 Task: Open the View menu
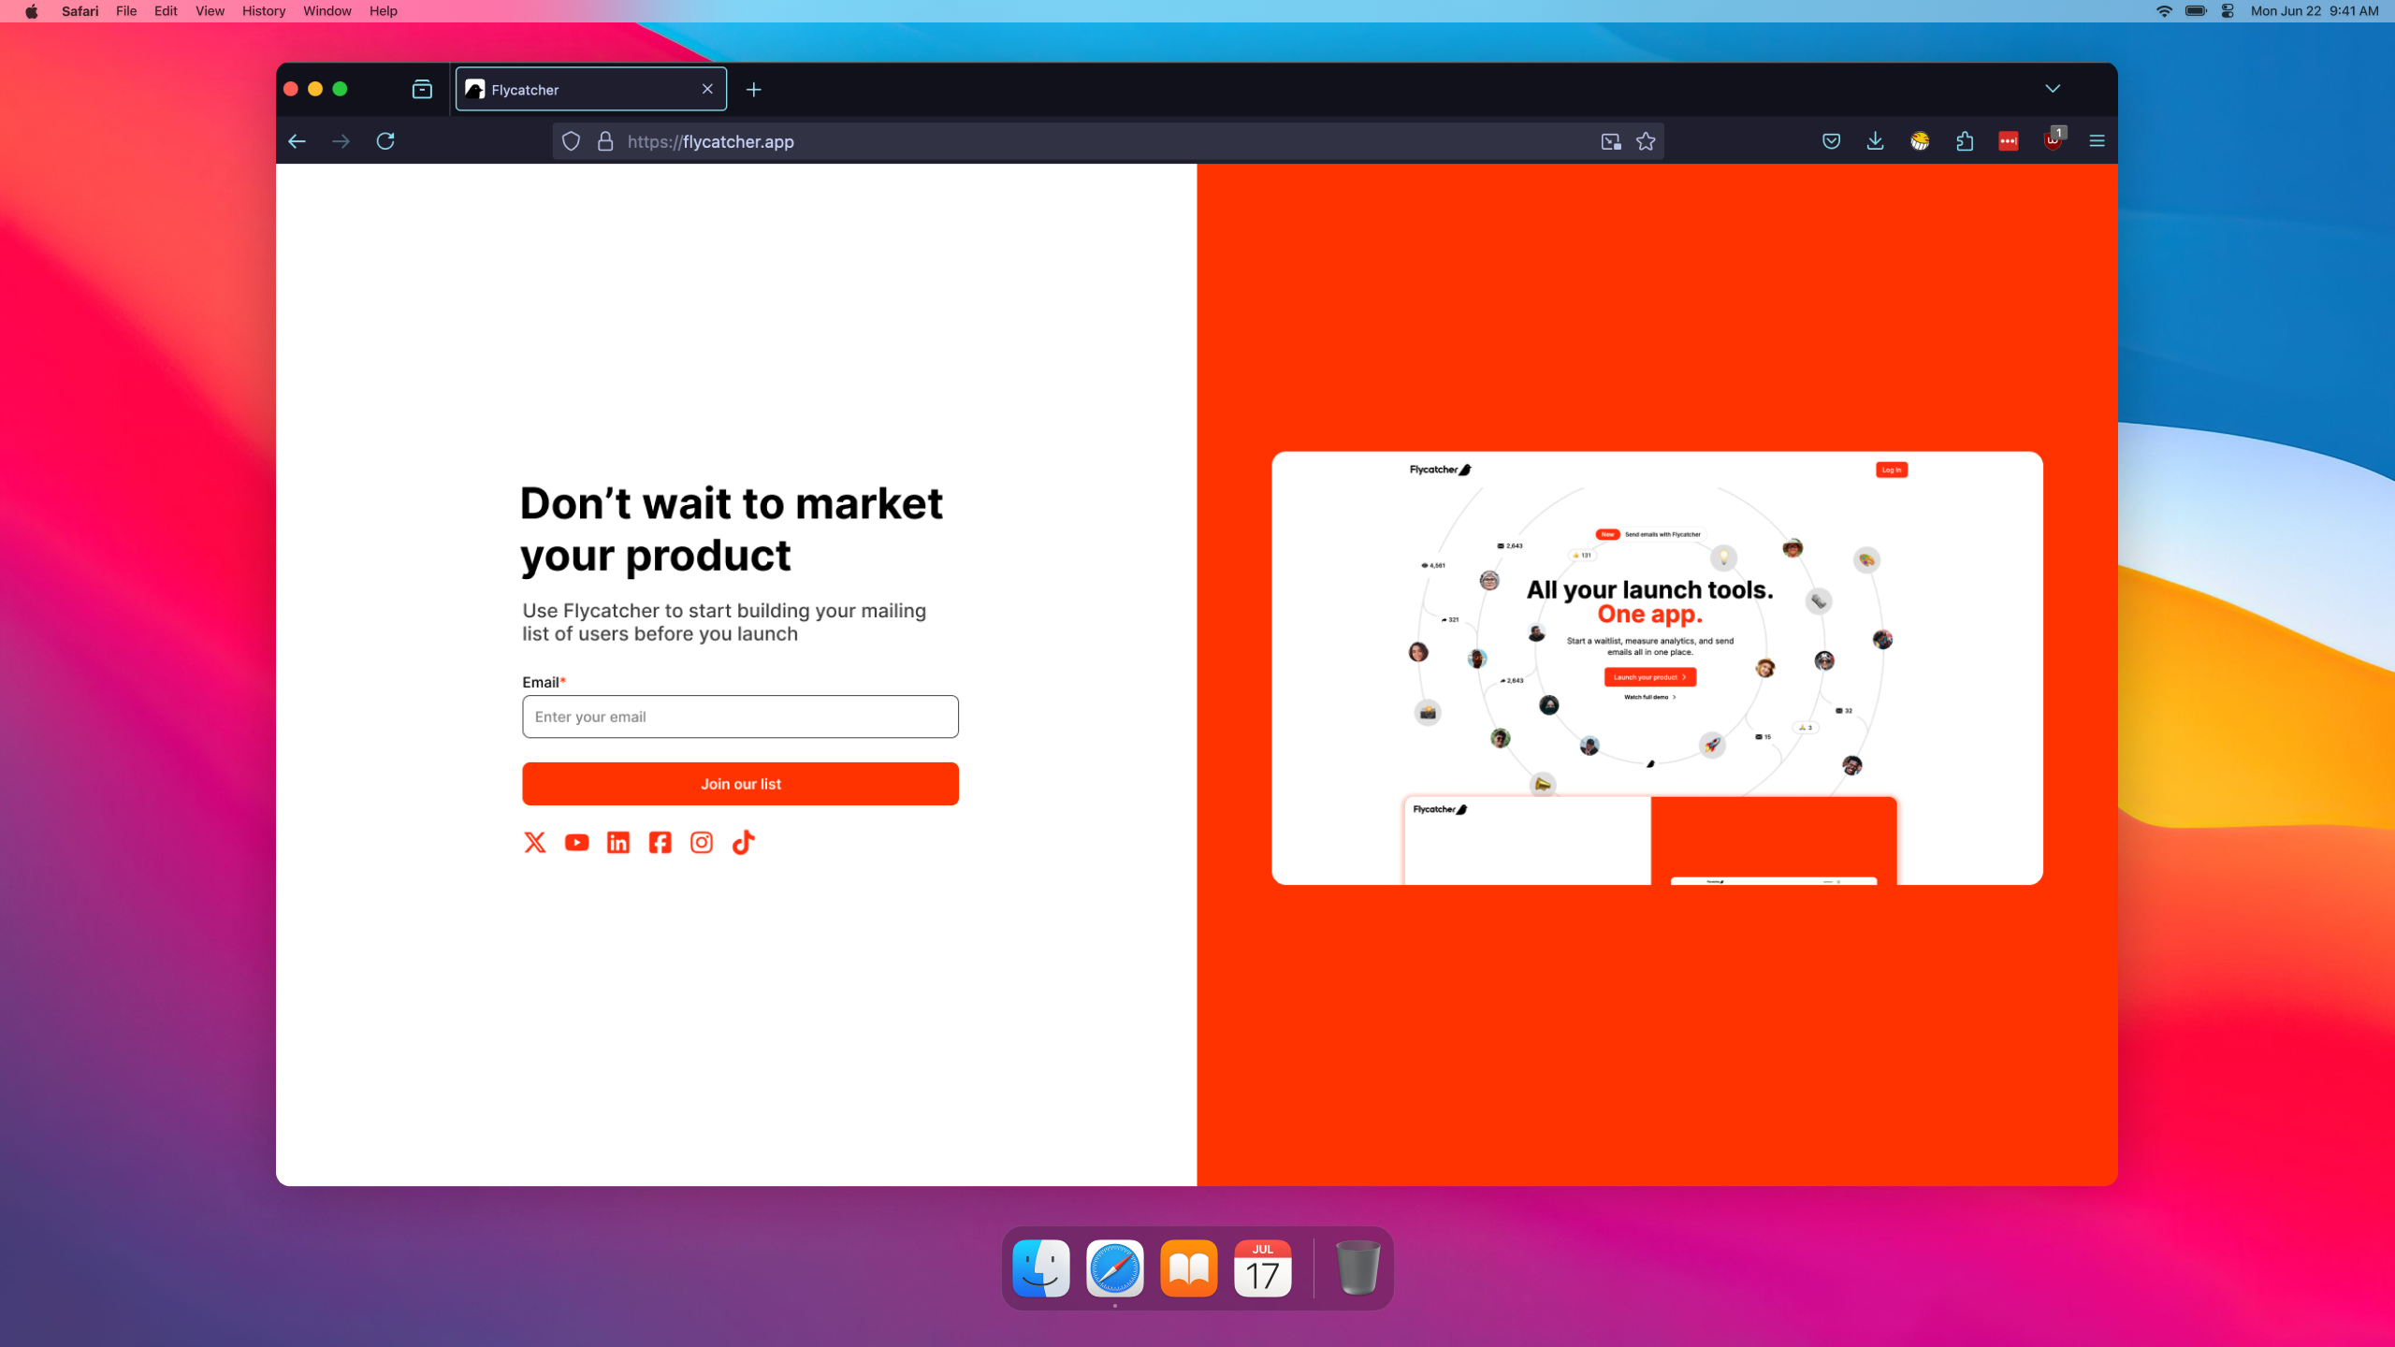pos(210,11)
